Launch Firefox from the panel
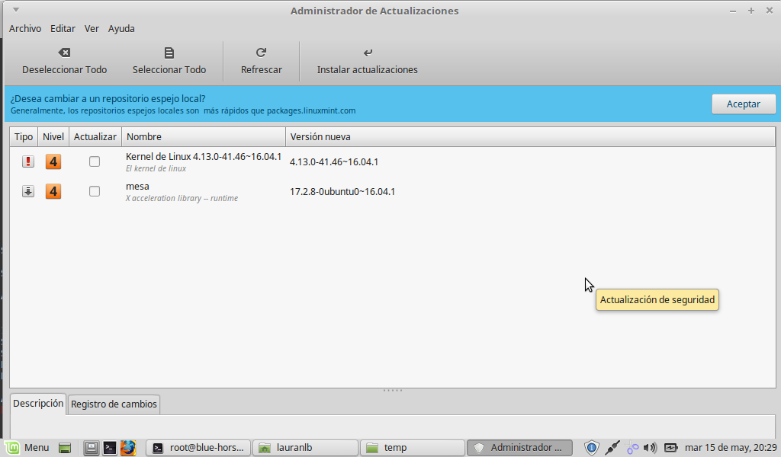This screenshot has width=781, height=457. tap(127, 448)
